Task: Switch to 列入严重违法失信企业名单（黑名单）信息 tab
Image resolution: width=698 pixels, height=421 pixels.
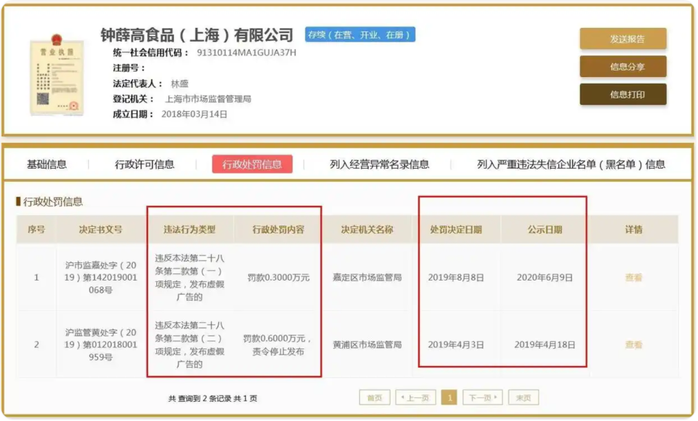Action: (571, 164)
